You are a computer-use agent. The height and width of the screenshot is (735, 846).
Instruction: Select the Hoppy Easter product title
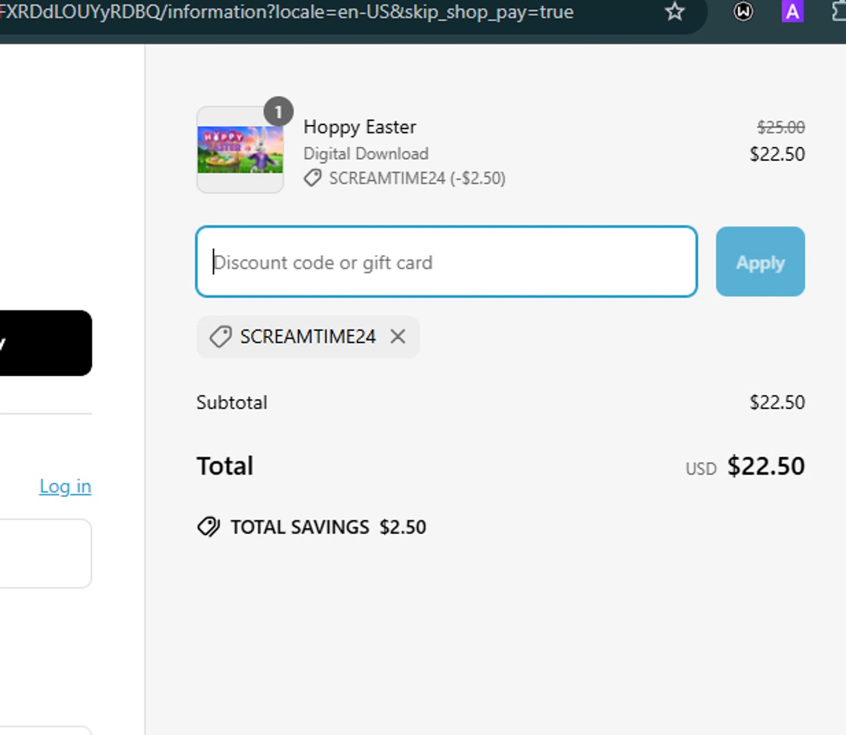360,127
